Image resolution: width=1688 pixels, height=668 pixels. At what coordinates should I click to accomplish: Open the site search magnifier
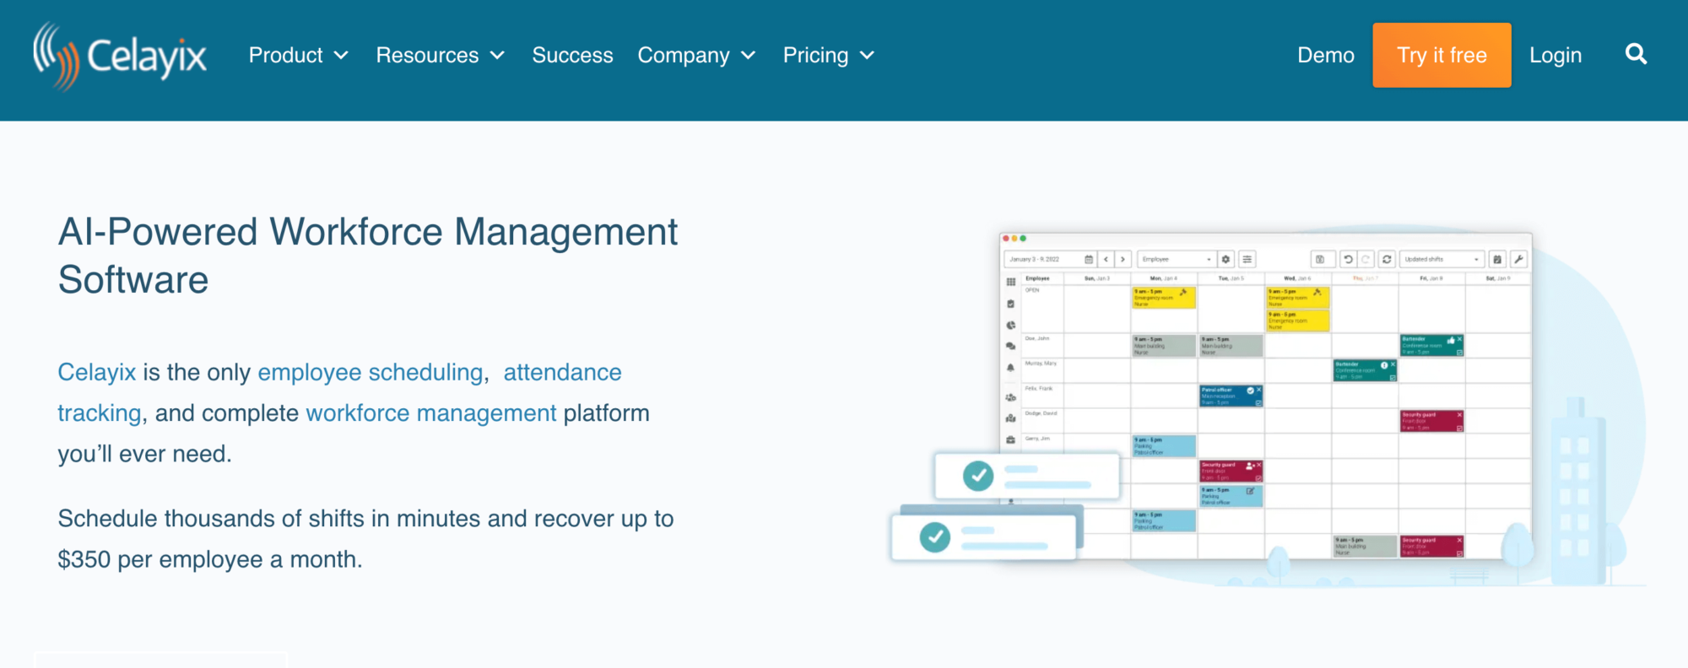(x=1636, y=55)
